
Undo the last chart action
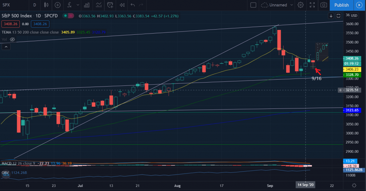[132, 5]
